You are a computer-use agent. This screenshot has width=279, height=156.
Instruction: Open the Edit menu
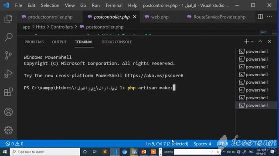pyautogui.click(x=31, y=5)
